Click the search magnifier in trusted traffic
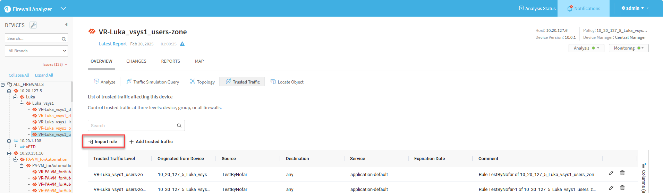663x193 pixels. tap(179, 126)
